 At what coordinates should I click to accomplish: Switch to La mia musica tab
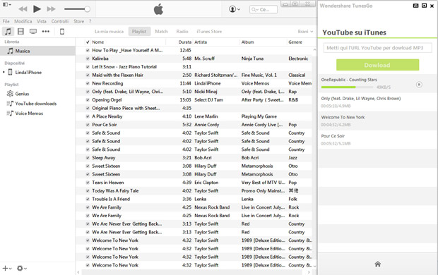(x=109, y=32)
